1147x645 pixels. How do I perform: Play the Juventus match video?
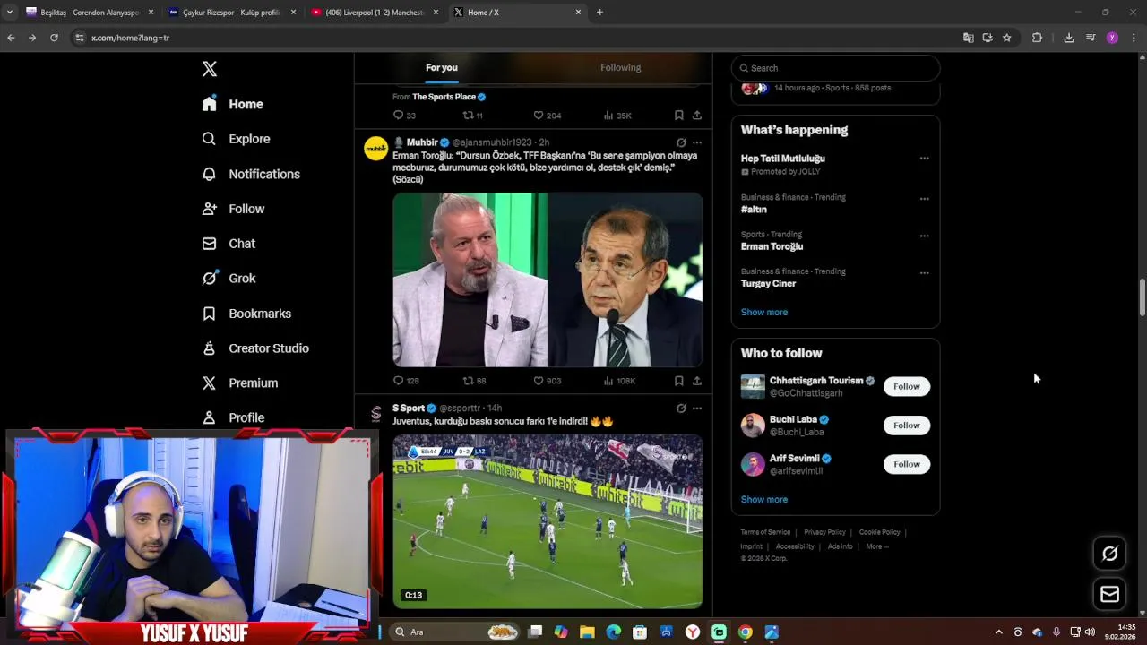point(548,522)
